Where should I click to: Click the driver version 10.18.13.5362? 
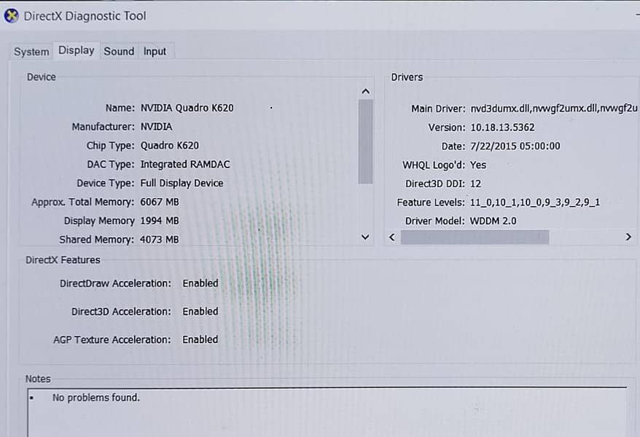tap(502, 127)
